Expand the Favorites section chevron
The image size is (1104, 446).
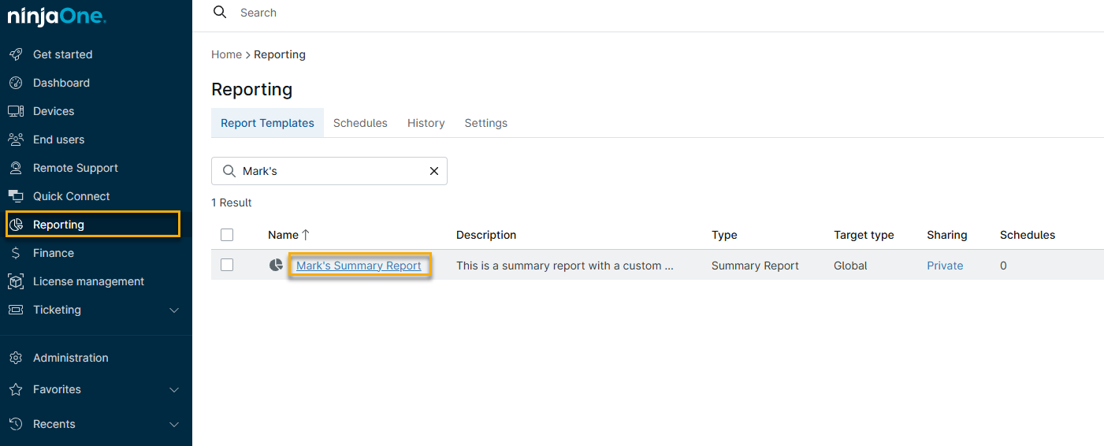(x=174, y=389)
